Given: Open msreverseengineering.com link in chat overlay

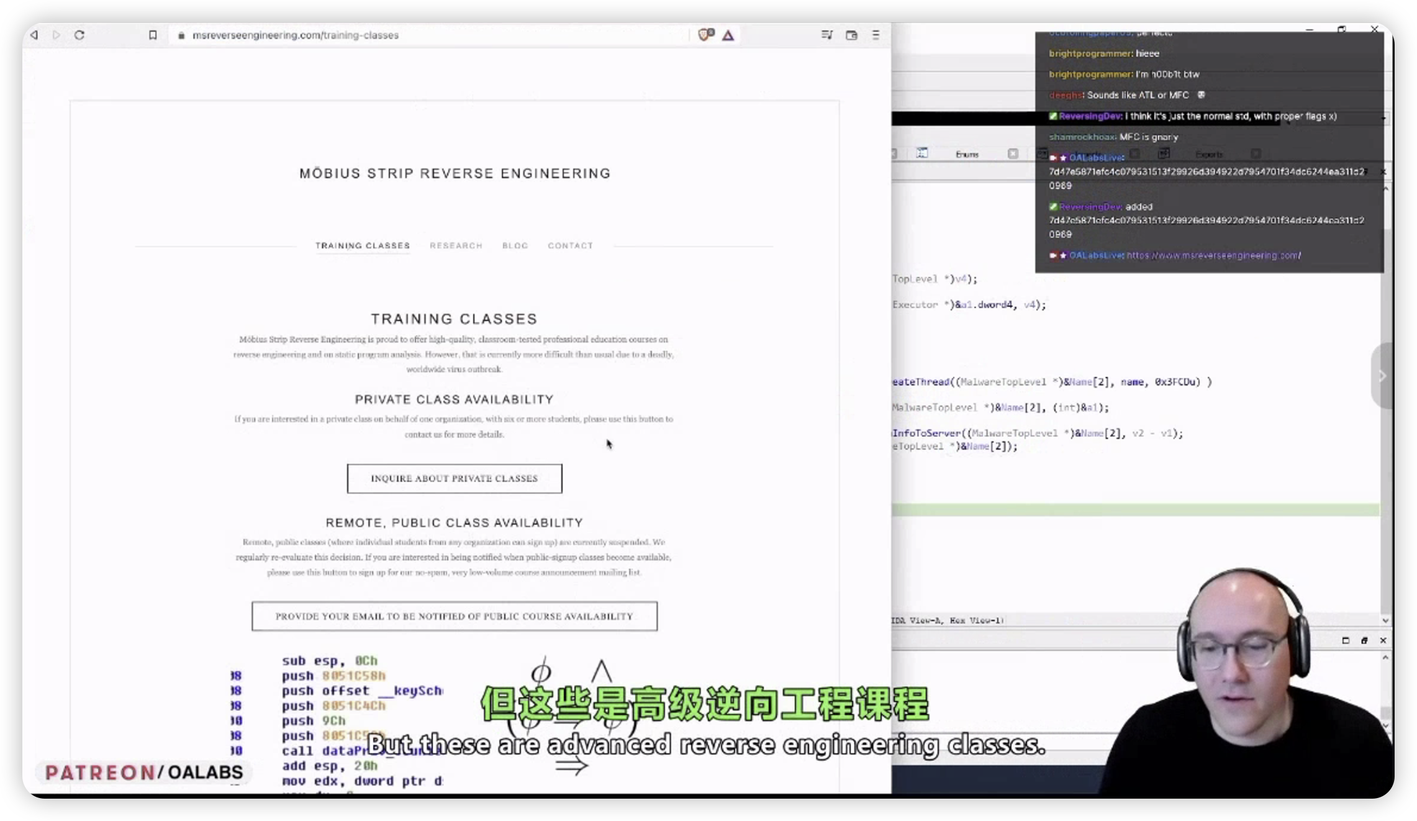Looking at the screenshot, I should click(x=1213, y=255).
